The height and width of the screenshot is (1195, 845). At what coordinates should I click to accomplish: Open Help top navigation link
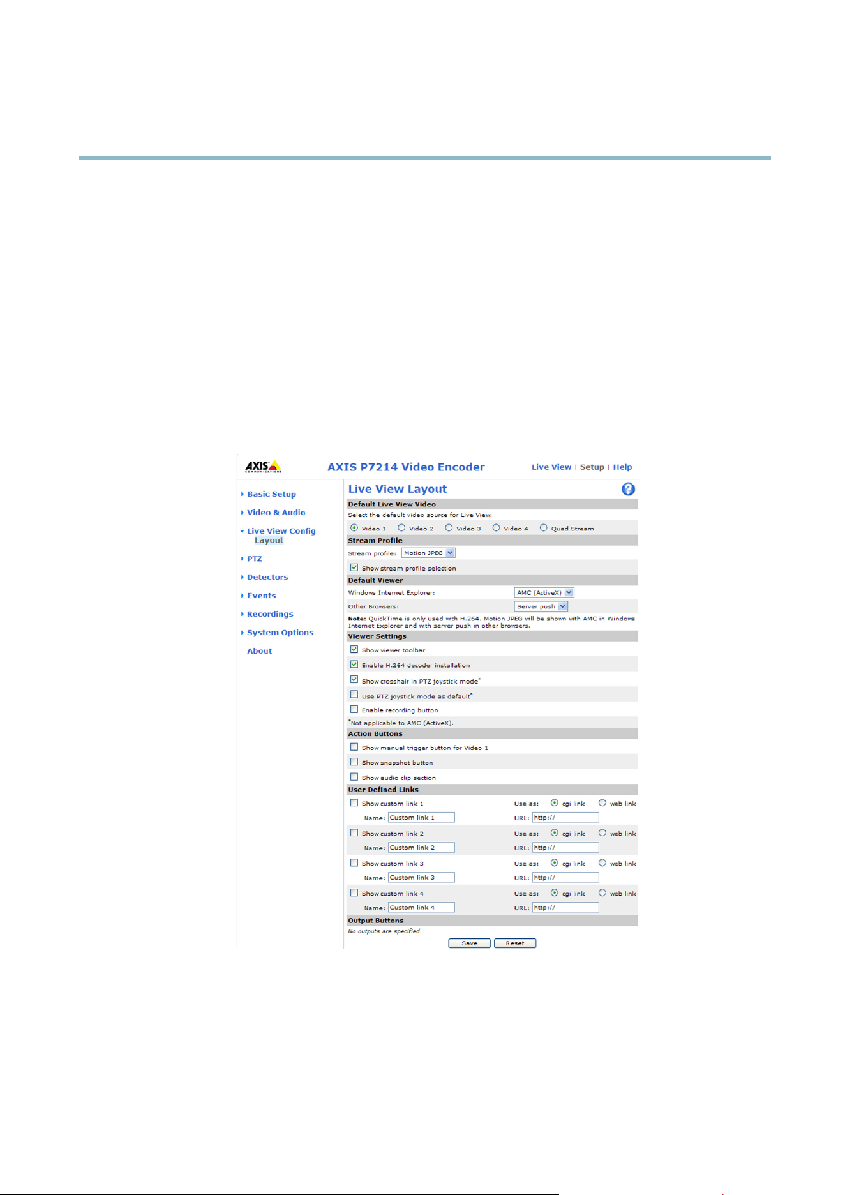pos(622,467)
